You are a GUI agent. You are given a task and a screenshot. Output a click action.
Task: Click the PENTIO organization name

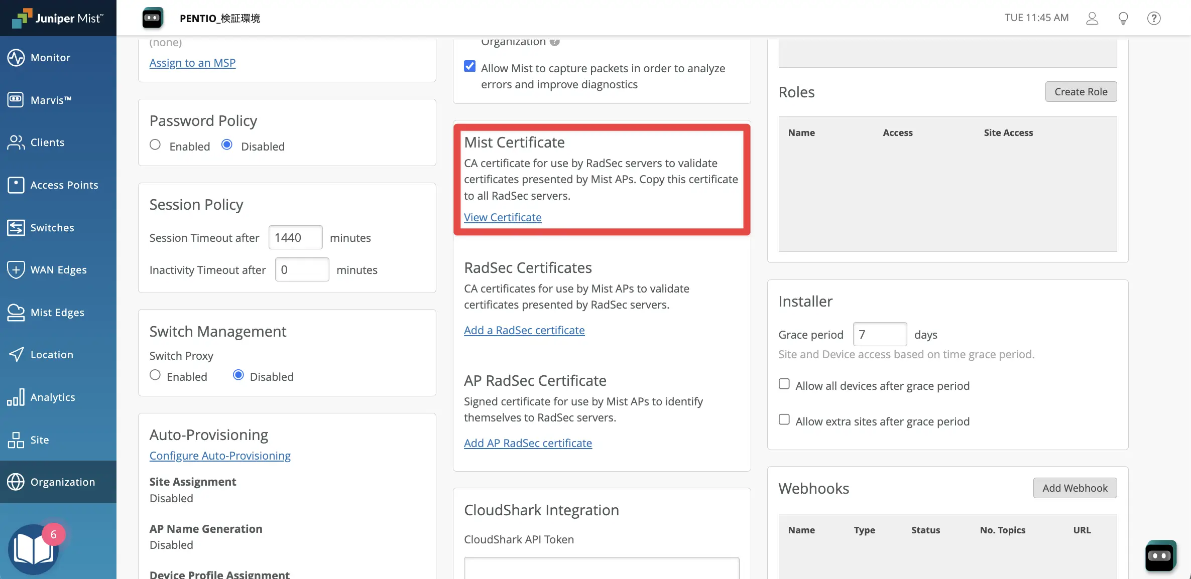pyautogui.click(x=220, y=18)
